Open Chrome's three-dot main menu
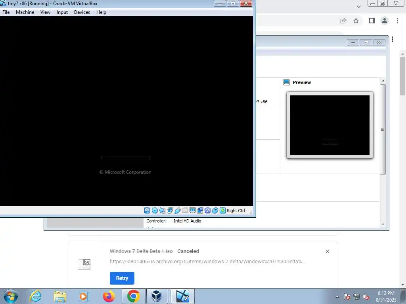 tap(397, 21)
